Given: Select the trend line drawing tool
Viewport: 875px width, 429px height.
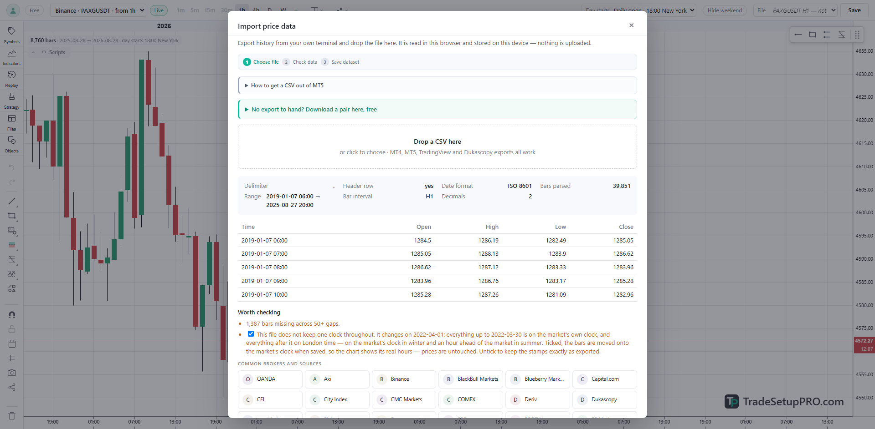Looking at the screenshot, I should click(x=12, y=201).
